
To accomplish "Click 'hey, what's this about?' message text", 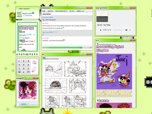I will pyautogui.click(x=49, y=20).
